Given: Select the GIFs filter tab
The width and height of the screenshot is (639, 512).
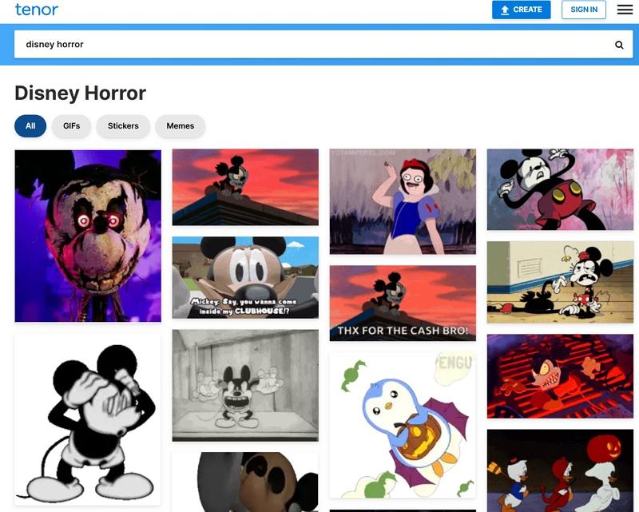Looking at the screenshot, I should click(71, 126).
